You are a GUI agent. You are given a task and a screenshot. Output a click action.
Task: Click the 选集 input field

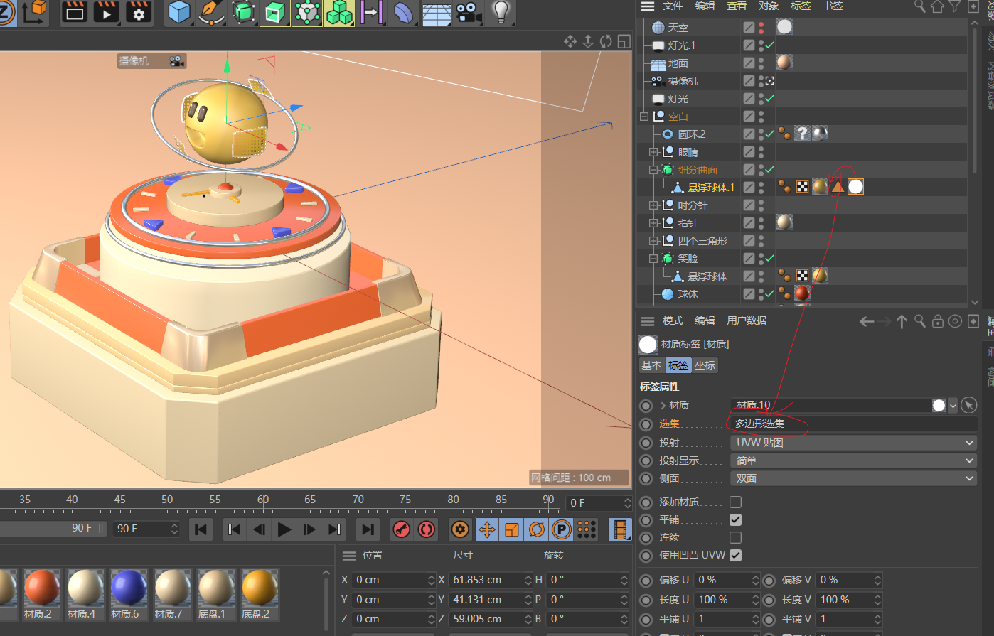point(853,424)
